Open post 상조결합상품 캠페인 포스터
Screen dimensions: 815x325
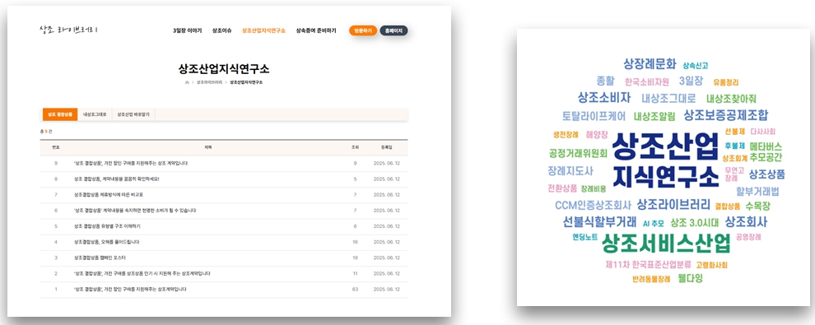[100, 258]
